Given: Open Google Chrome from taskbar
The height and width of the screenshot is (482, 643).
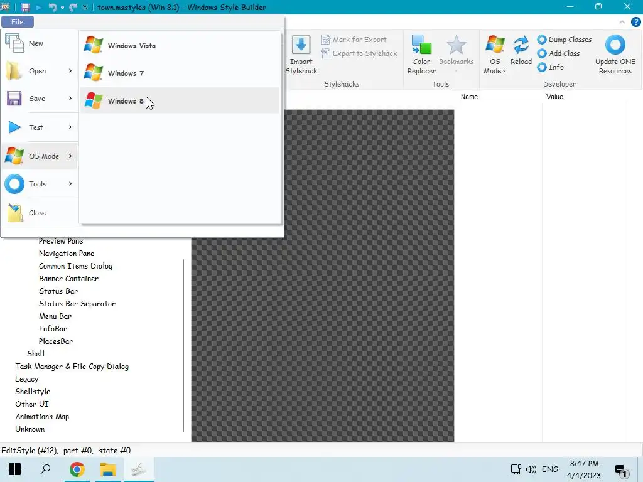Looking at the screenshot, I should [77, 469].
